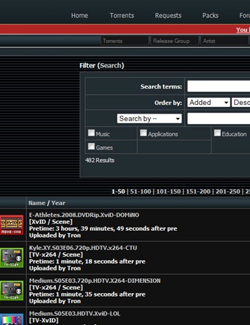Open the Home navigation link
This screenshot has width=250, height=325.
point(80,16)
